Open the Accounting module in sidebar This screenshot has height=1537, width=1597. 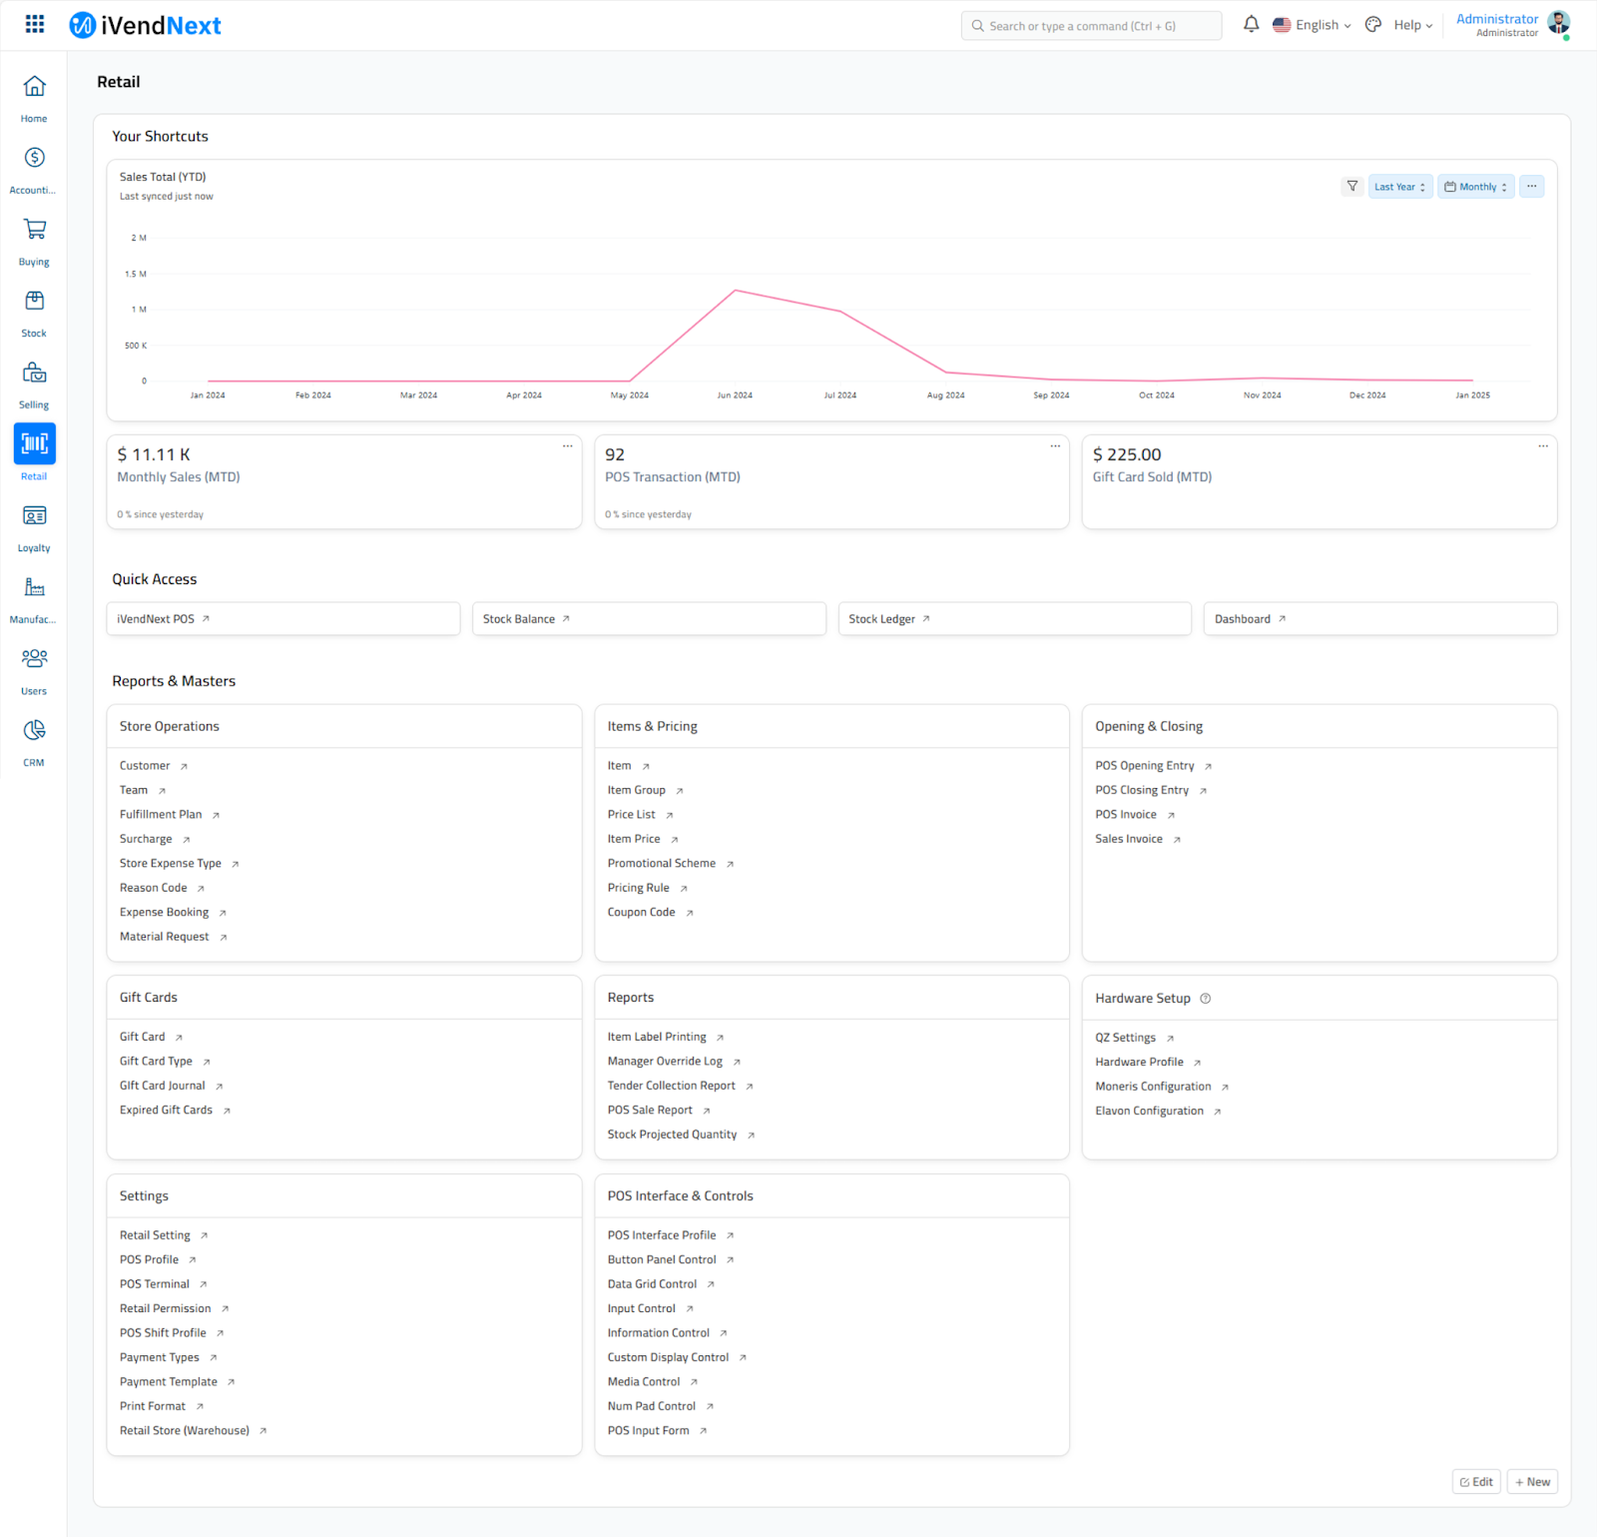coord(34,158)
